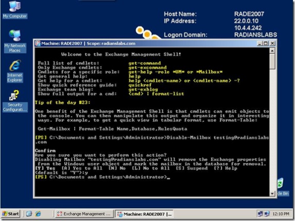Open the My Computer desktop icon
This screenshot has height=221, width=295.
click(x=15, y=9)
